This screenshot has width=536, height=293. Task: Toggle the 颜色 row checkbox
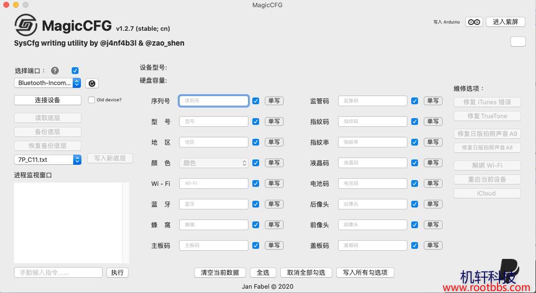(256, 163)
